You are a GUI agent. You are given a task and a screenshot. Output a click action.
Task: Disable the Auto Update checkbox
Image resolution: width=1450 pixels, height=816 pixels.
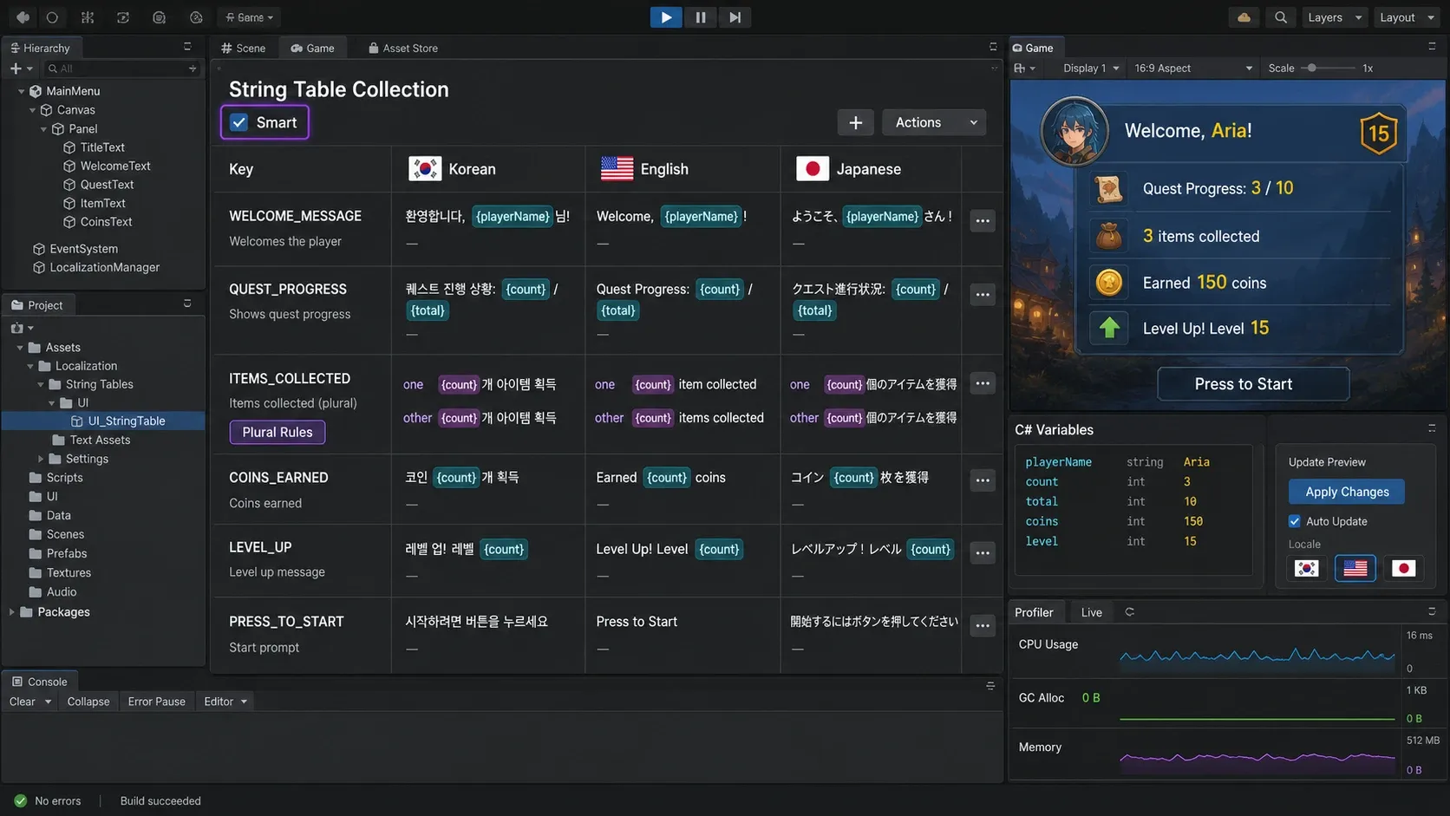pyautogui.click(x=1294, y=521)
